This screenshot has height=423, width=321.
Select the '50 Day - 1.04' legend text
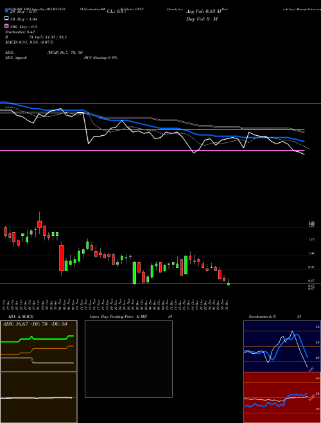pyautogui.click(x=24, y=19)
